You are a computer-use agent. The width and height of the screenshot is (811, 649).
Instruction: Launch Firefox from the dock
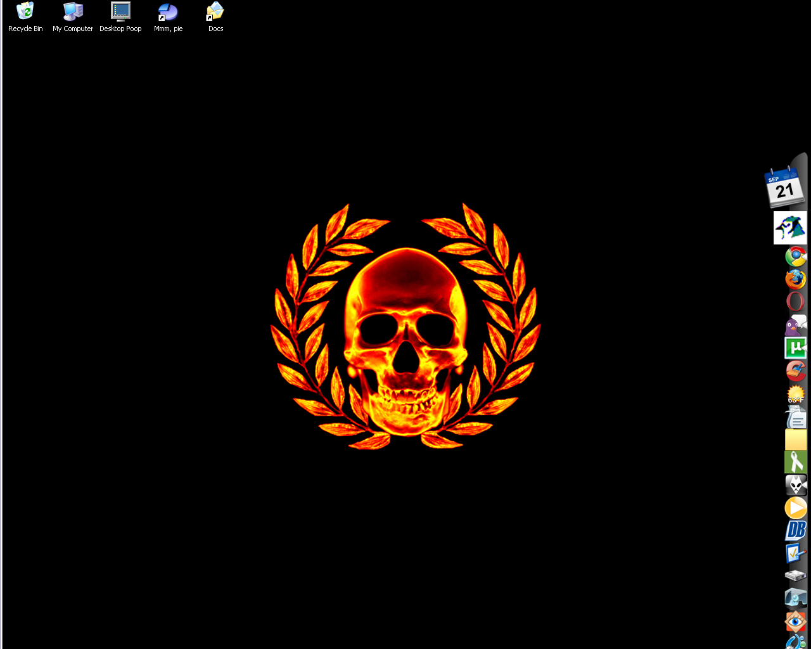796,280
